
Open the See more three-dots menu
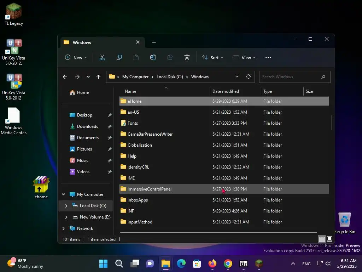(268, 58)
